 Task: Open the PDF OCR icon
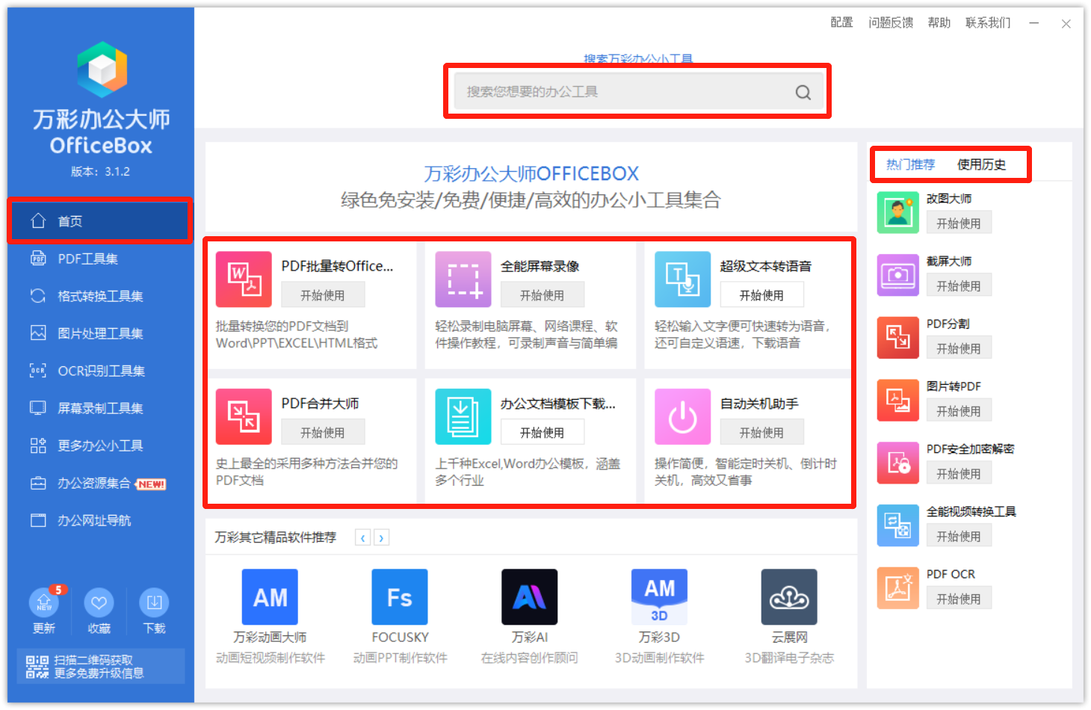click(x=898, y=588)
